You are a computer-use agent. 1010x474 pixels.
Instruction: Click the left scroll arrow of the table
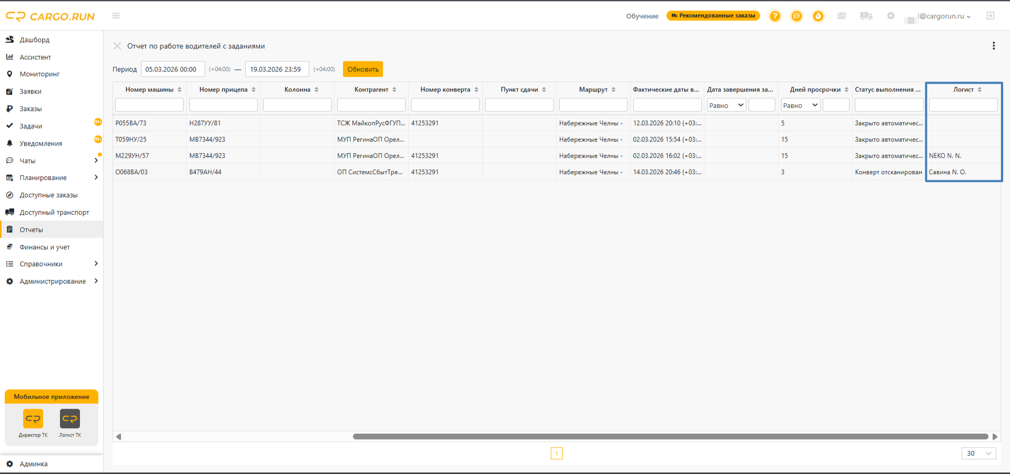[x=118, y=437]
